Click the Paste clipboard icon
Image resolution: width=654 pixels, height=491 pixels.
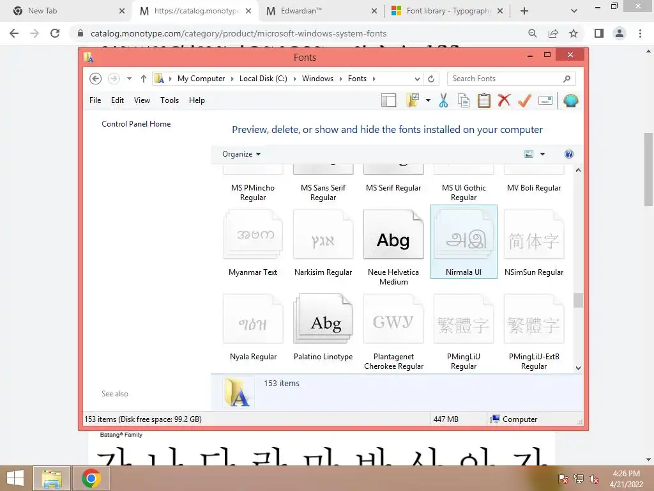click(484, 100)
